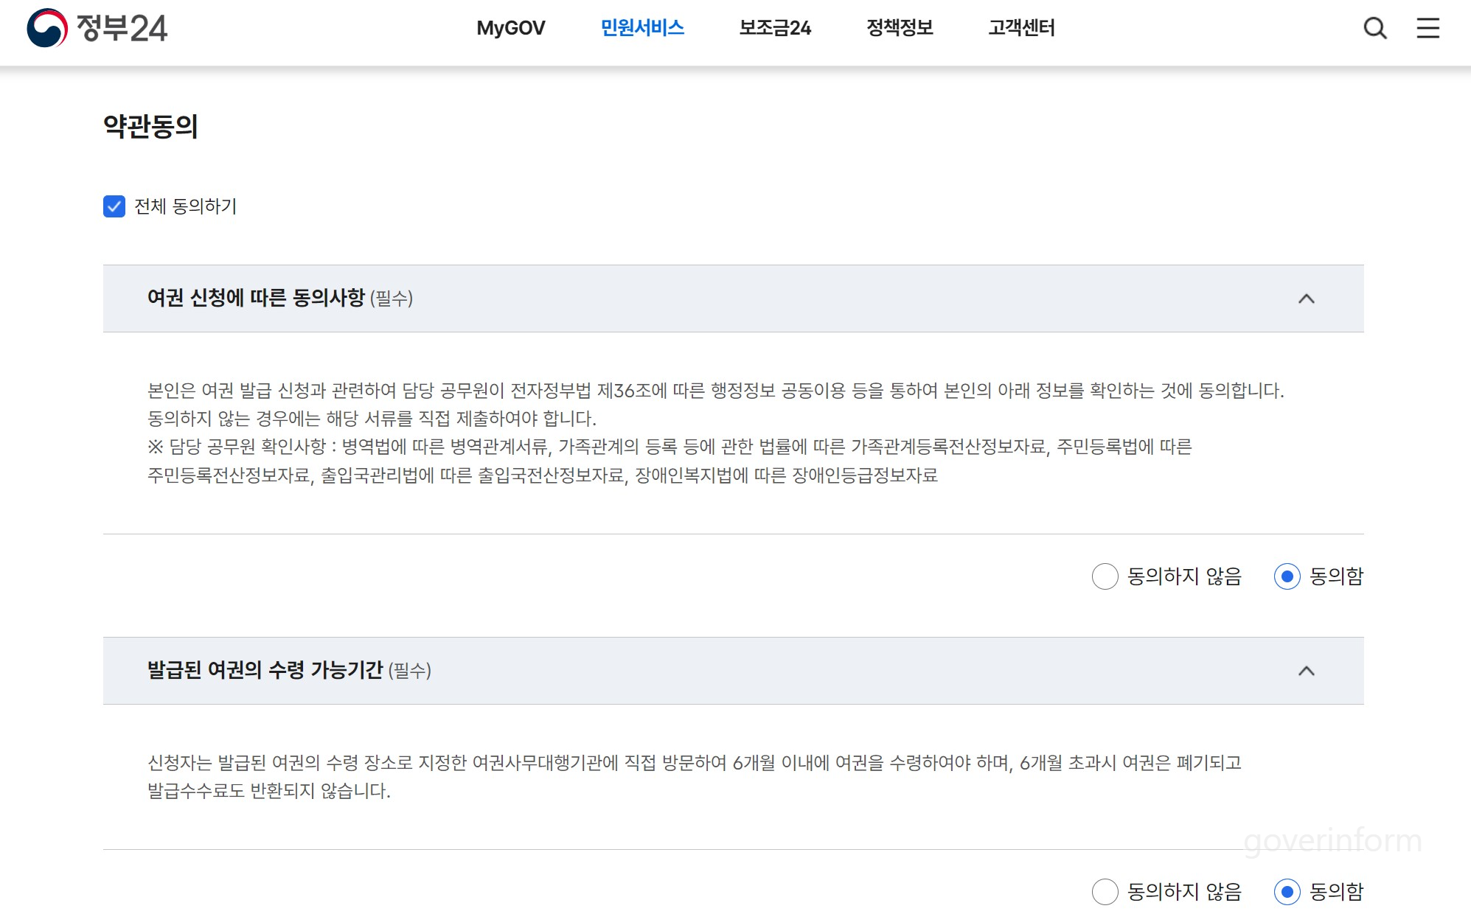1471x914 pixels.
Task: Click the 전체 동의하기 label text
Action: (x=185, y=206)
